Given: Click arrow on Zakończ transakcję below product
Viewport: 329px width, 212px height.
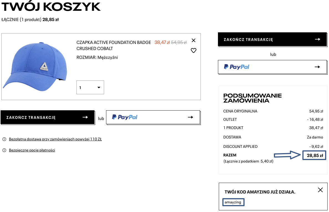Looking at the screenshot, I should click(x=85, y=117).
